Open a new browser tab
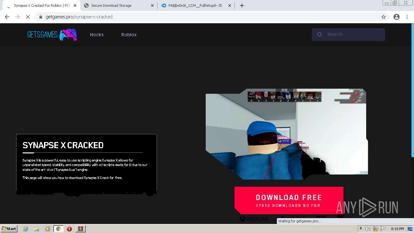The width and height of the screenshot is (414, 233). (242, 6)
